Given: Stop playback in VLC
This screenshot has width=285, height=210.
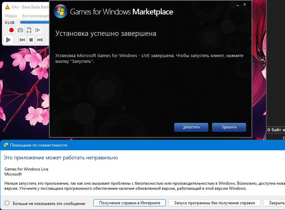Looking at the screenshot, I should point(31,40).
